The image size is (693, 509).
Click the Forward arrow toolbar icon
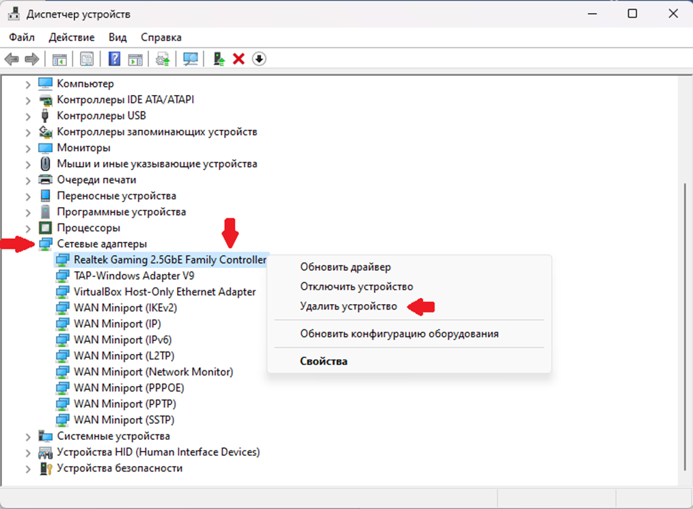(x=32, y=59)
